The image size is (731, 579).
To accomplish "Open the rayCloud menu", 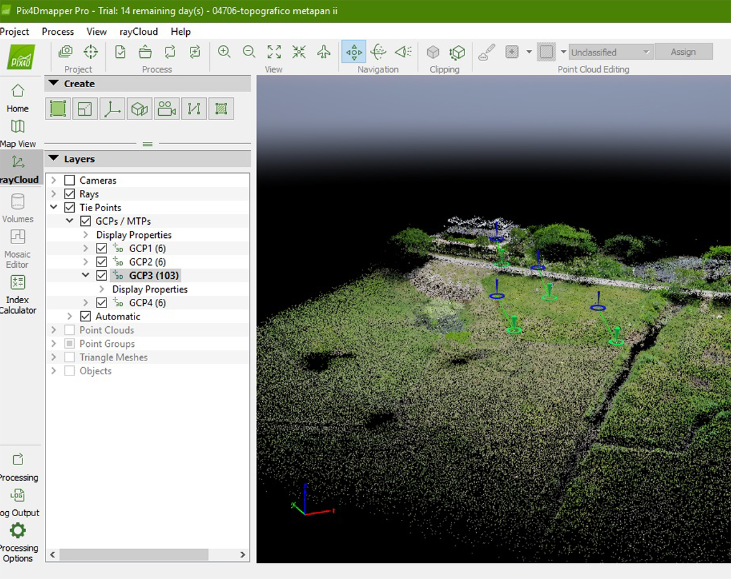I will 139,32.
